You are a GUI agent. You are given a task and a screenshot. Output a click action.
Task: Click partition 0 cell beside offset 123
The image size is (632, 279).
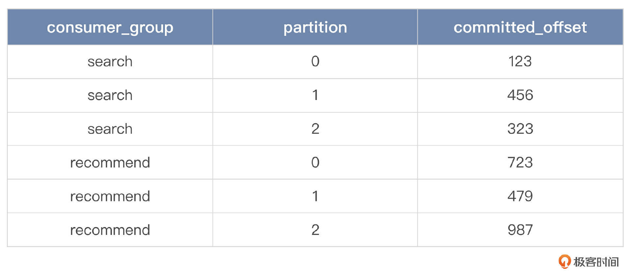[315, 62]
